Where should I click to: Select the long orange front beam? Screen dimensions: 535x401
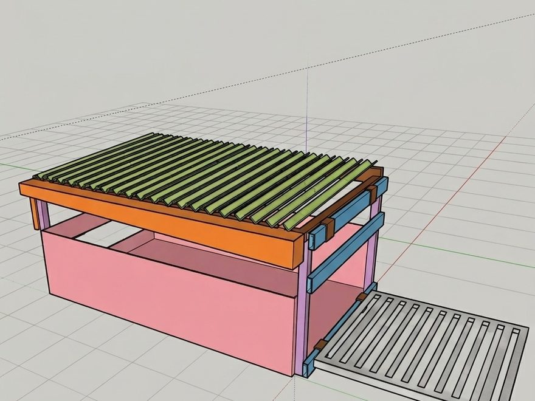click(x=162, y=225)
